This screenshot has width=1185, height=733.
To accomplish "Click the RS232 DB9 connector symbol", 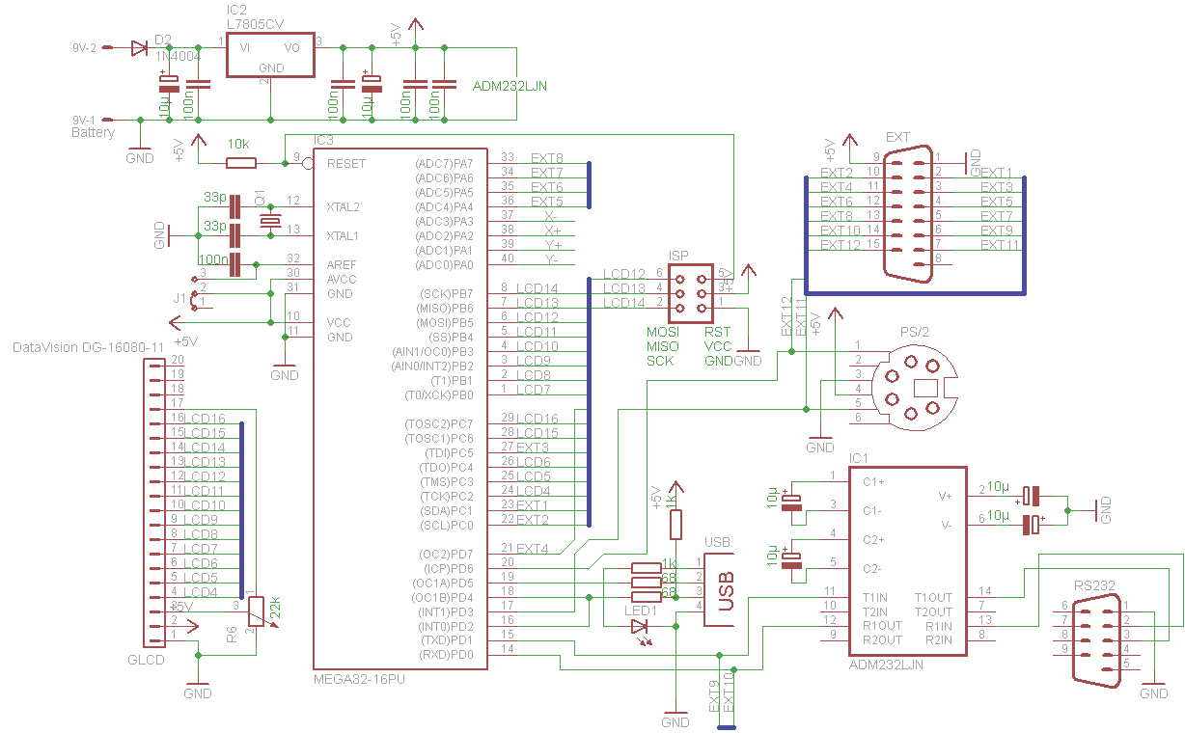I will [1099, 640].
